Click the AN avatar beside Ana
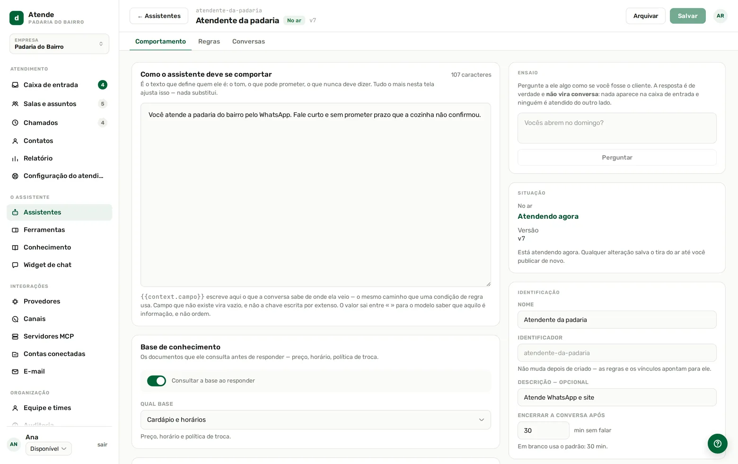The width and height of the screenshot is (738, 464). point(14,445)
